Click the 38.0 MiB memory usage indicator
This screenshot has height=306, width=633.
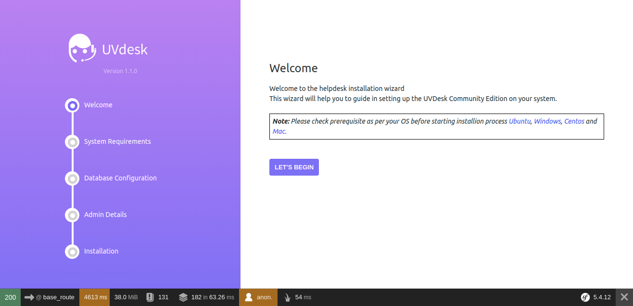(x=126, y=297)
